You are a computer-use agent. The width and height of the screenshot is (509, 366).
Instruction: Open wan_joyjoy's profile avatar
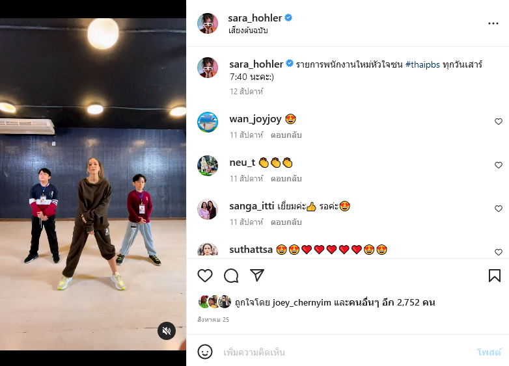click(x=208, y=122)
